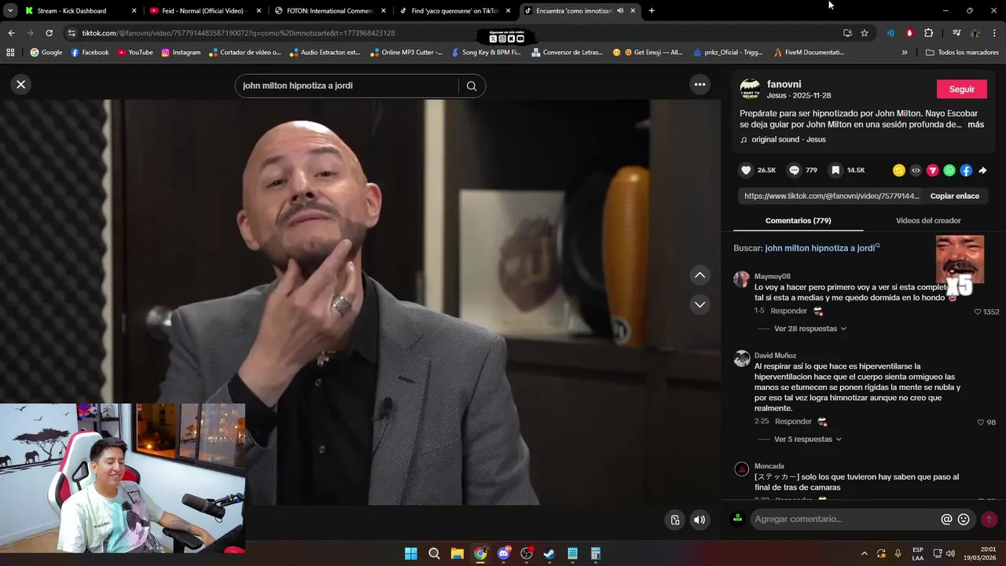1006x566 pixels.
Task: Click the address bar URL
Action: (238, 33)
